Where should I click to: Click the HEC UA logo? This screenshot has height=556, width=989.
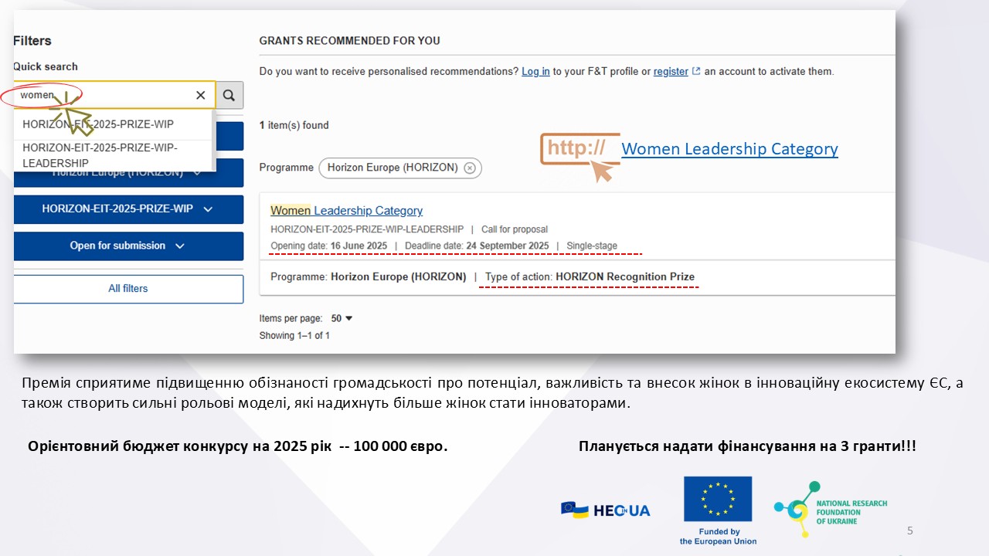click(605, 510)
